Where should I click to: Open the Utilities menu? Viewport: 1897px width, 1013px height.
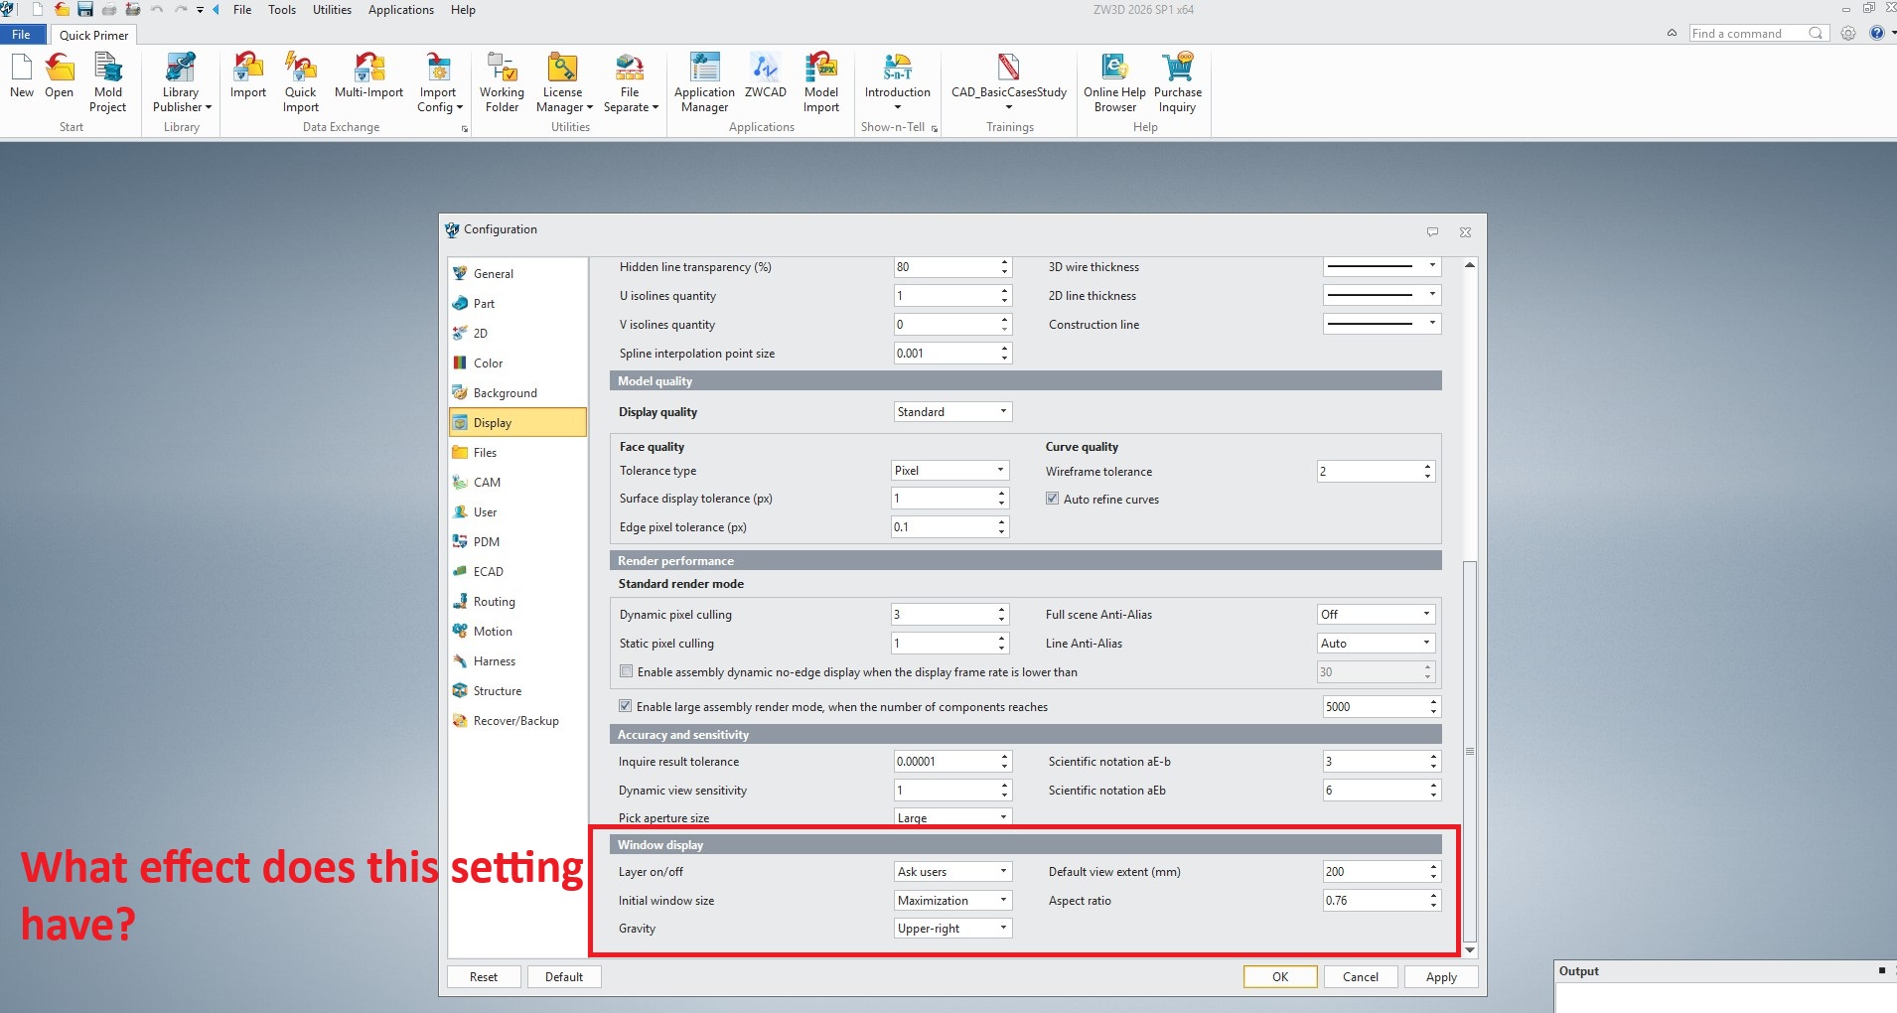tap(332, 10)
